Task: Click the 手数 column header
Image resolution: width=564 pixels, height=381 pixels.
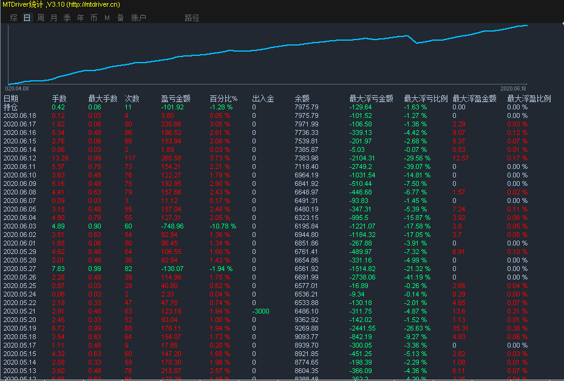Action: point(59,98)
